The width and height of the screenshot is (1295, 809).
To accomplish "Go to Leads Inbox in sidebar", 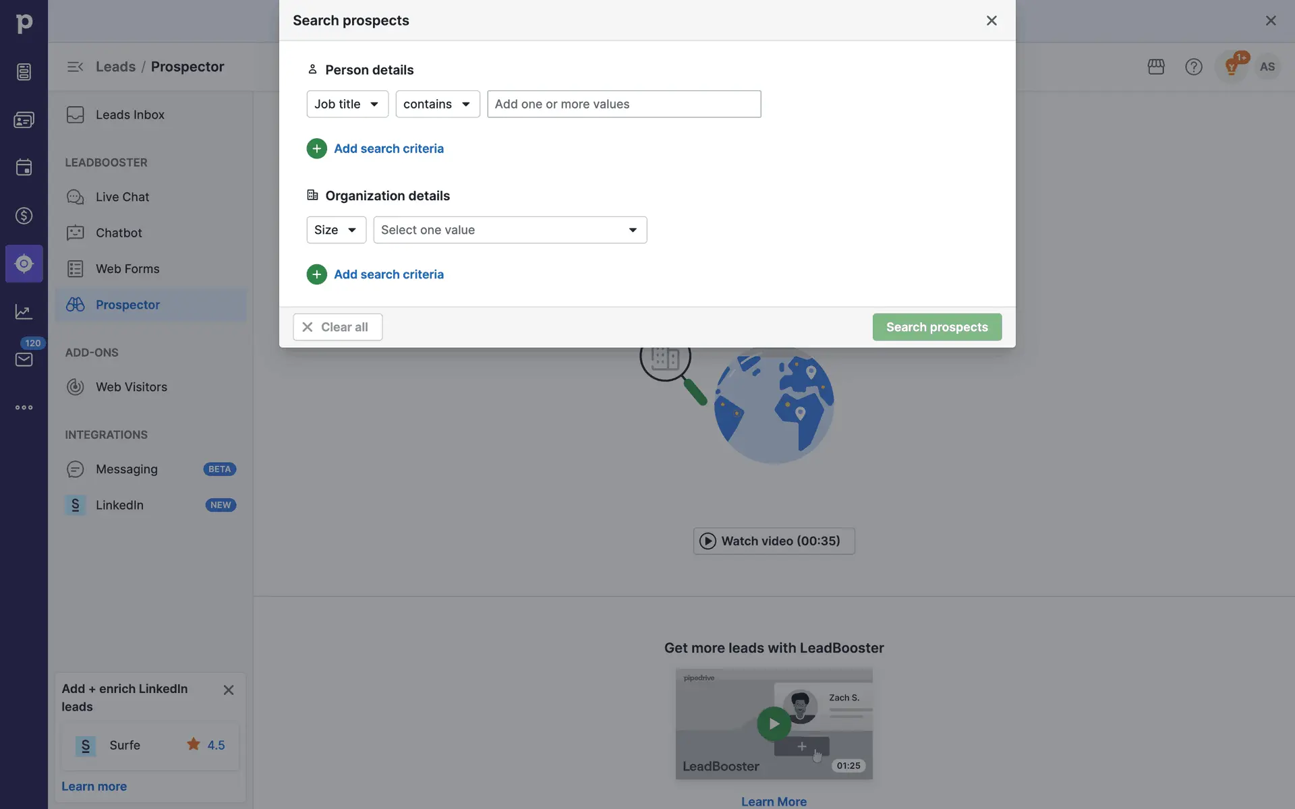I will pos(129,115).
